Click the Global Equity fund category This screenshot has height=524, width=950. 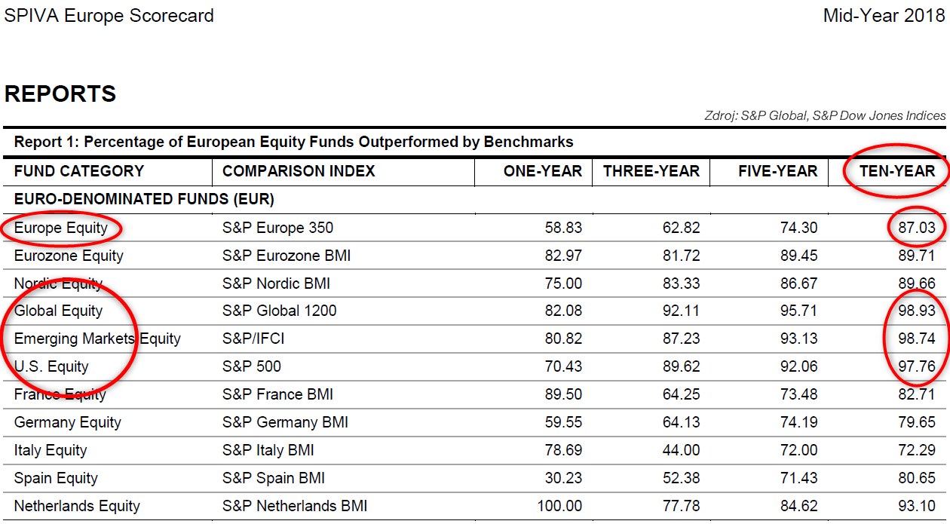coord(59,311)
